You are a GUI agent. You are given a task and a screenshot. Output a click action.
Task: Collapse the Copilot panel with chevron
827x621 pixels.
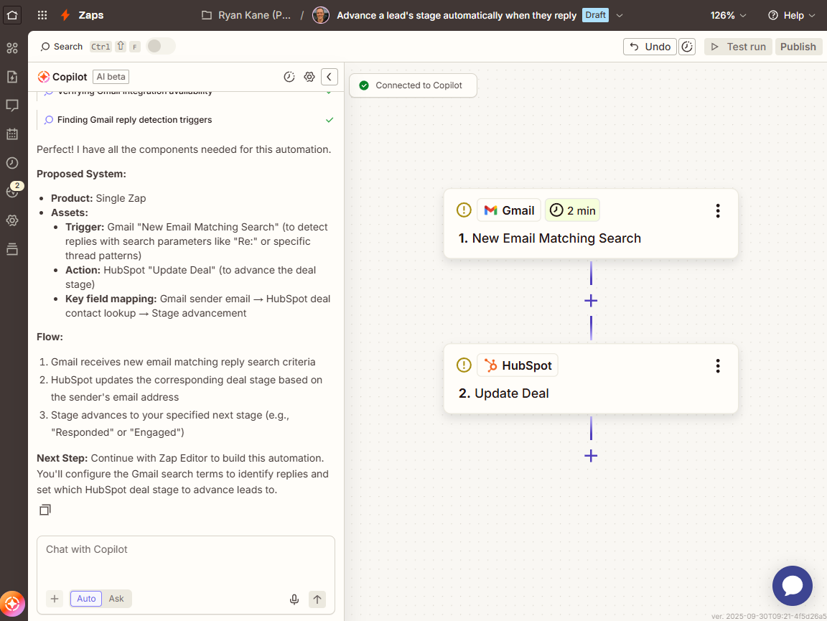click(329, 77)
